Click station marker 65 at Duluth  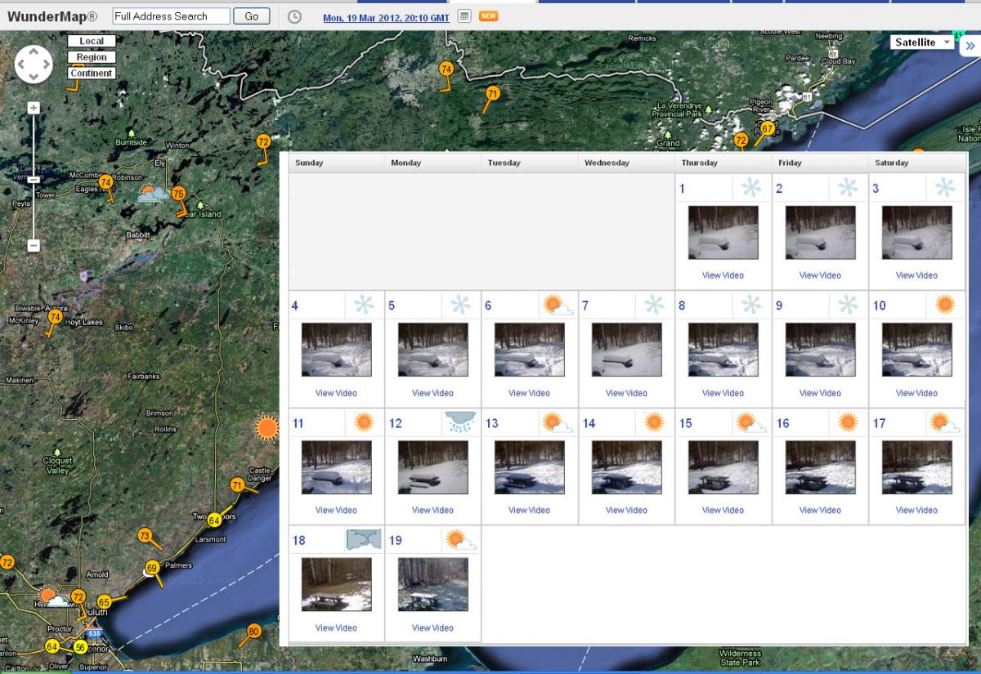tap(104, 602)
